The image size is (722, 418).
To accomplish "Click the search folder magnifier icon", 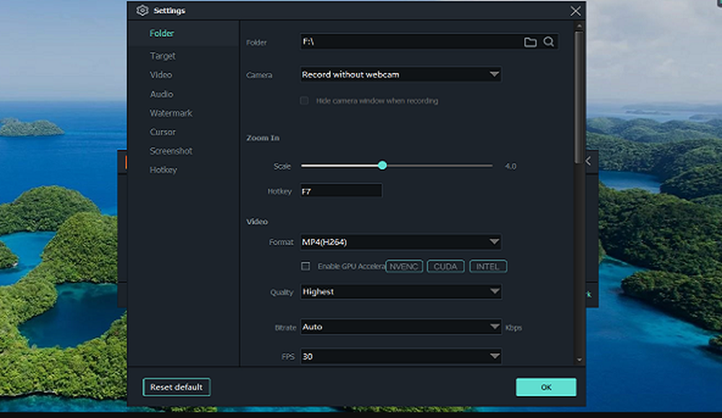I will coord(549,42).
